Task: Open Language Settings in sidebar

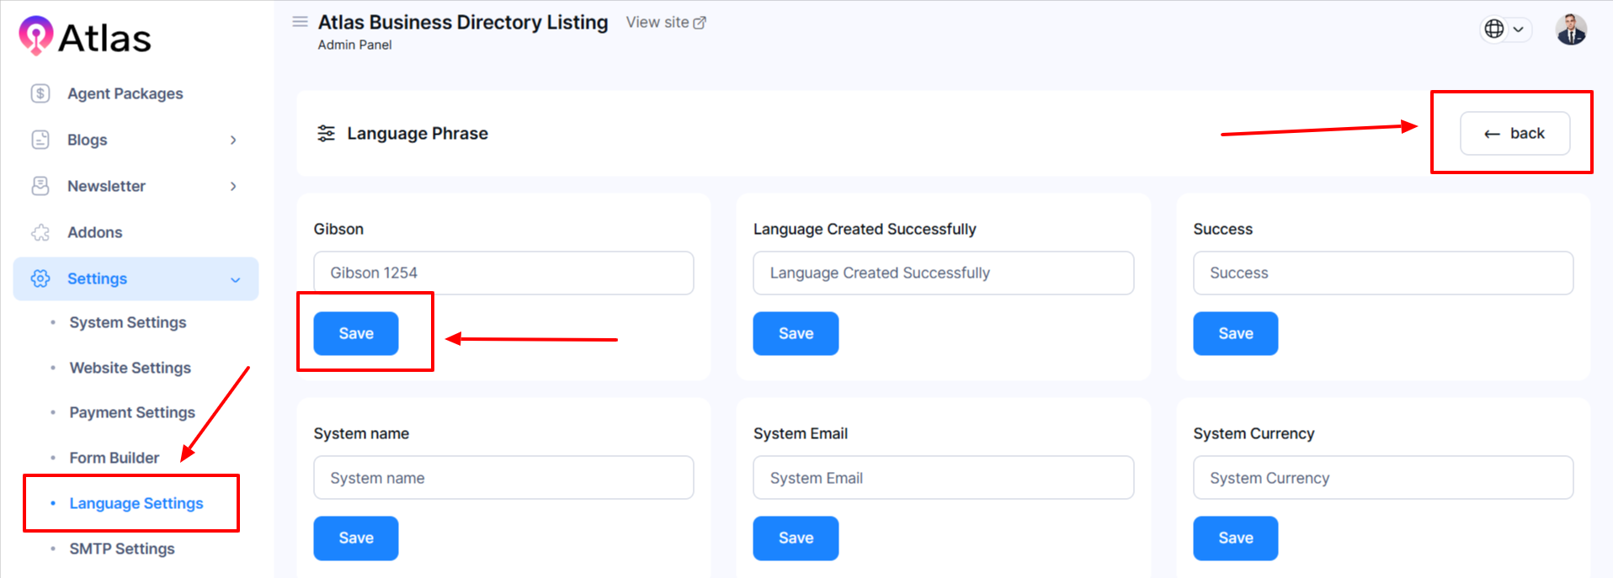Action: coord(136,503)
